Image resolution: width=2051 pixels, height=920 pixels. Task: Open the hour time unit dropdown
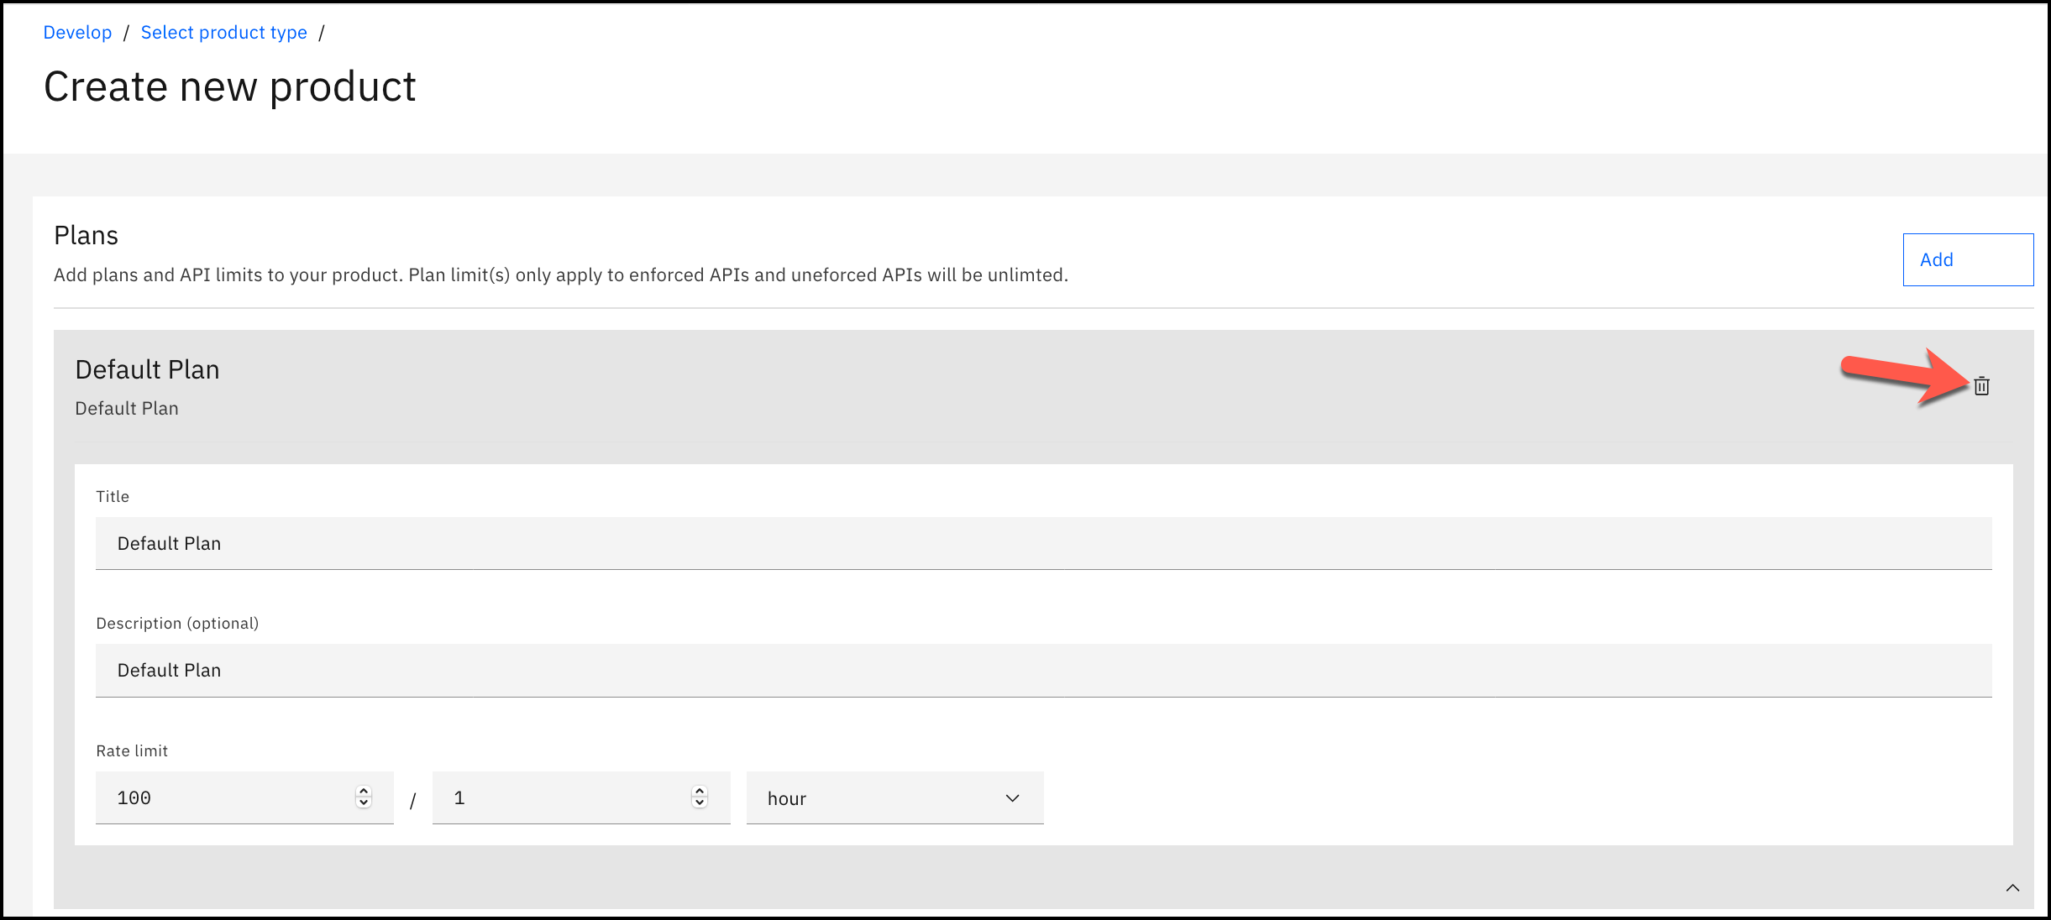[x=894, y=797]
